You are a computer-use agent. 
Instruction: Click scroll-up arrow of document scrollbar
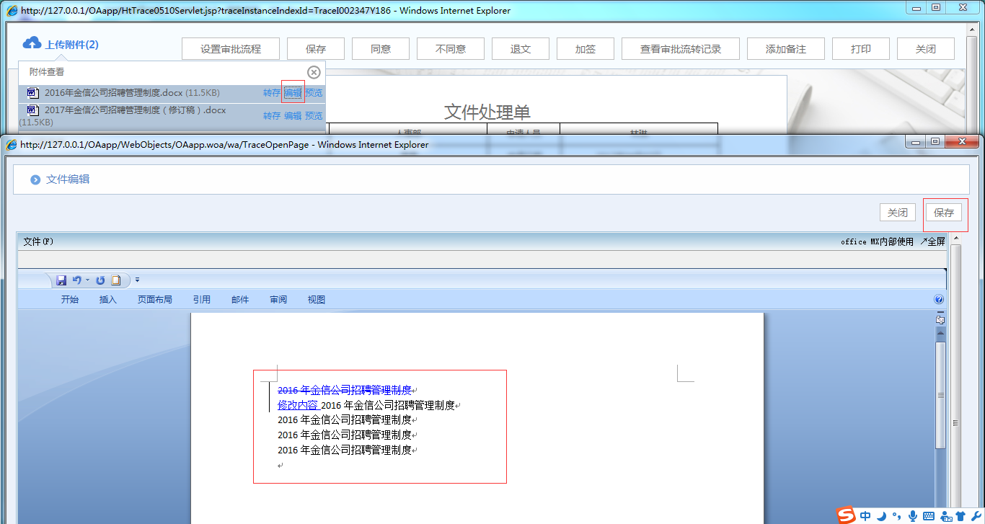(x=940, y=334)
